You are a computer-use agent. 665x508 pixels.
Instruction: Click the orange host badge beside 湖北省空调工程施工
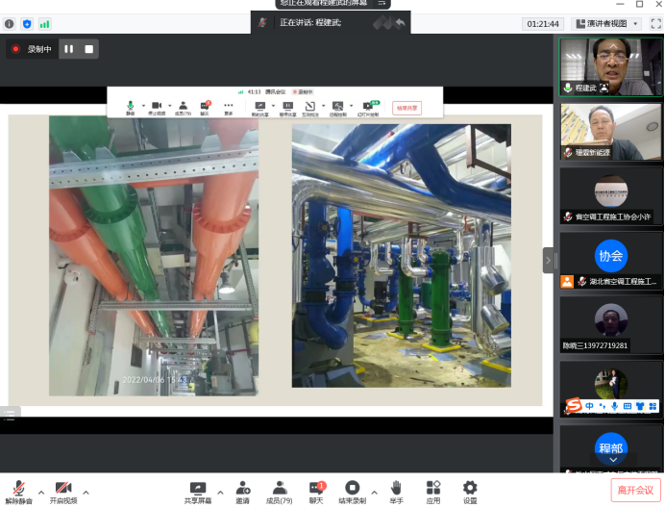567,282
